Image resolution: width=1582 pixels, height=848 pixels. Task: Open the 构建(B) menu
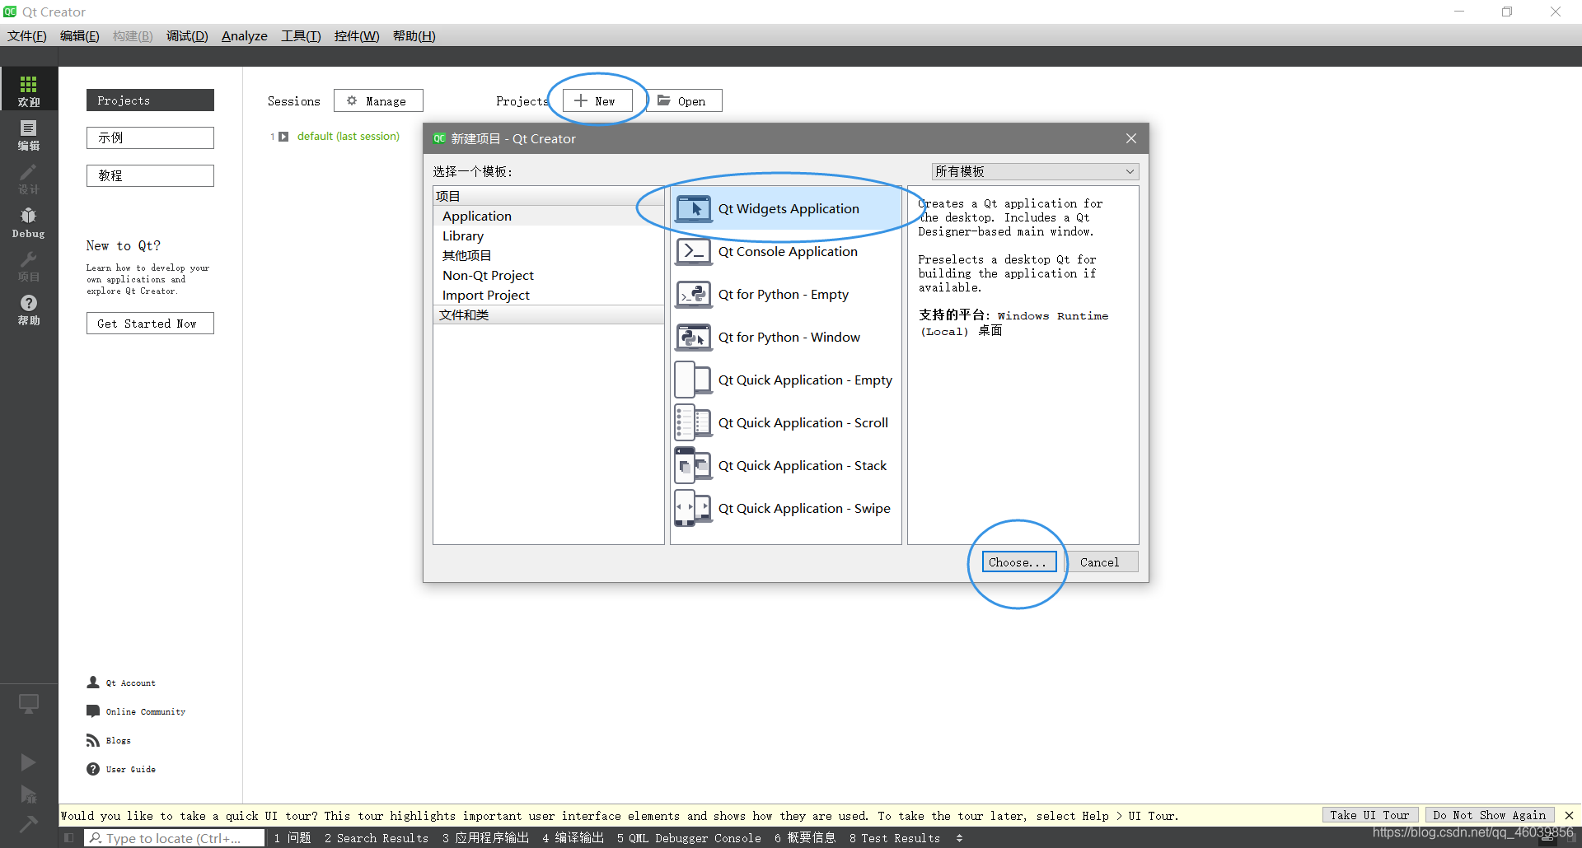(133, 35)
